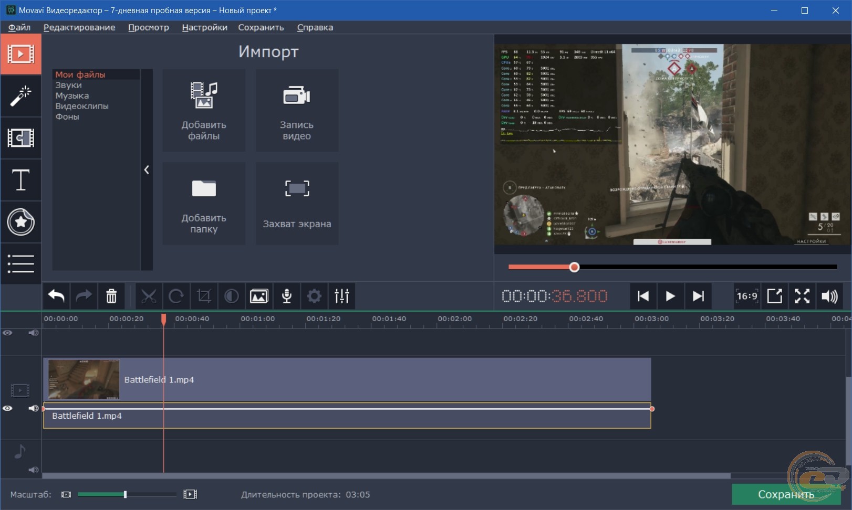The height and width of the screenshot is (510, 852).
Task: Rotate clip with rotate icon
Action: tap(176, 296)
